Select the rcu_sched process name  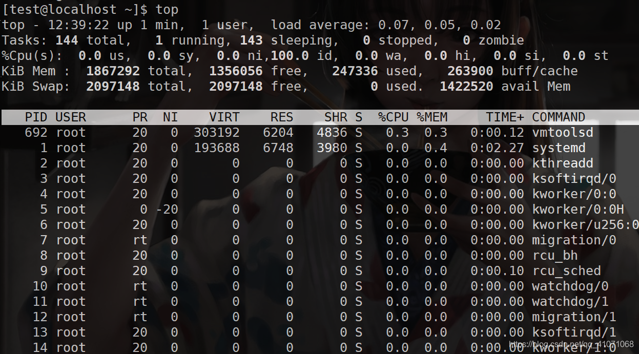pyautogui.click(x=566, y=271)
